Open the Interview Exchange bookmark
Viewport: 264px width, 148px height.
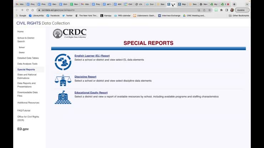169,16
